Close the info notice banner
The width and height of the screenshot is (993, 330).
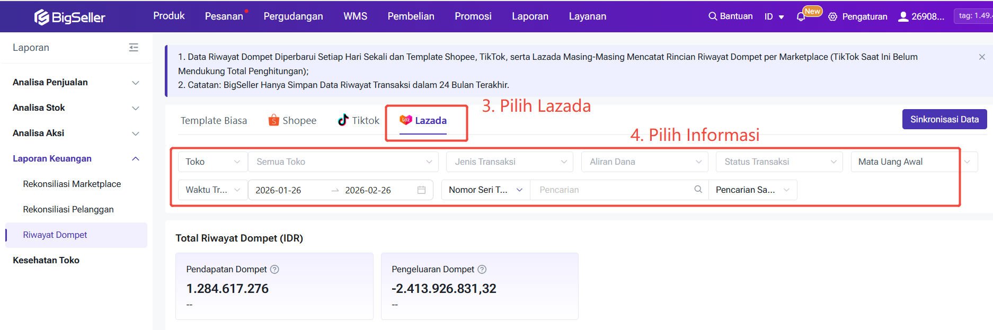coord(981,57)
